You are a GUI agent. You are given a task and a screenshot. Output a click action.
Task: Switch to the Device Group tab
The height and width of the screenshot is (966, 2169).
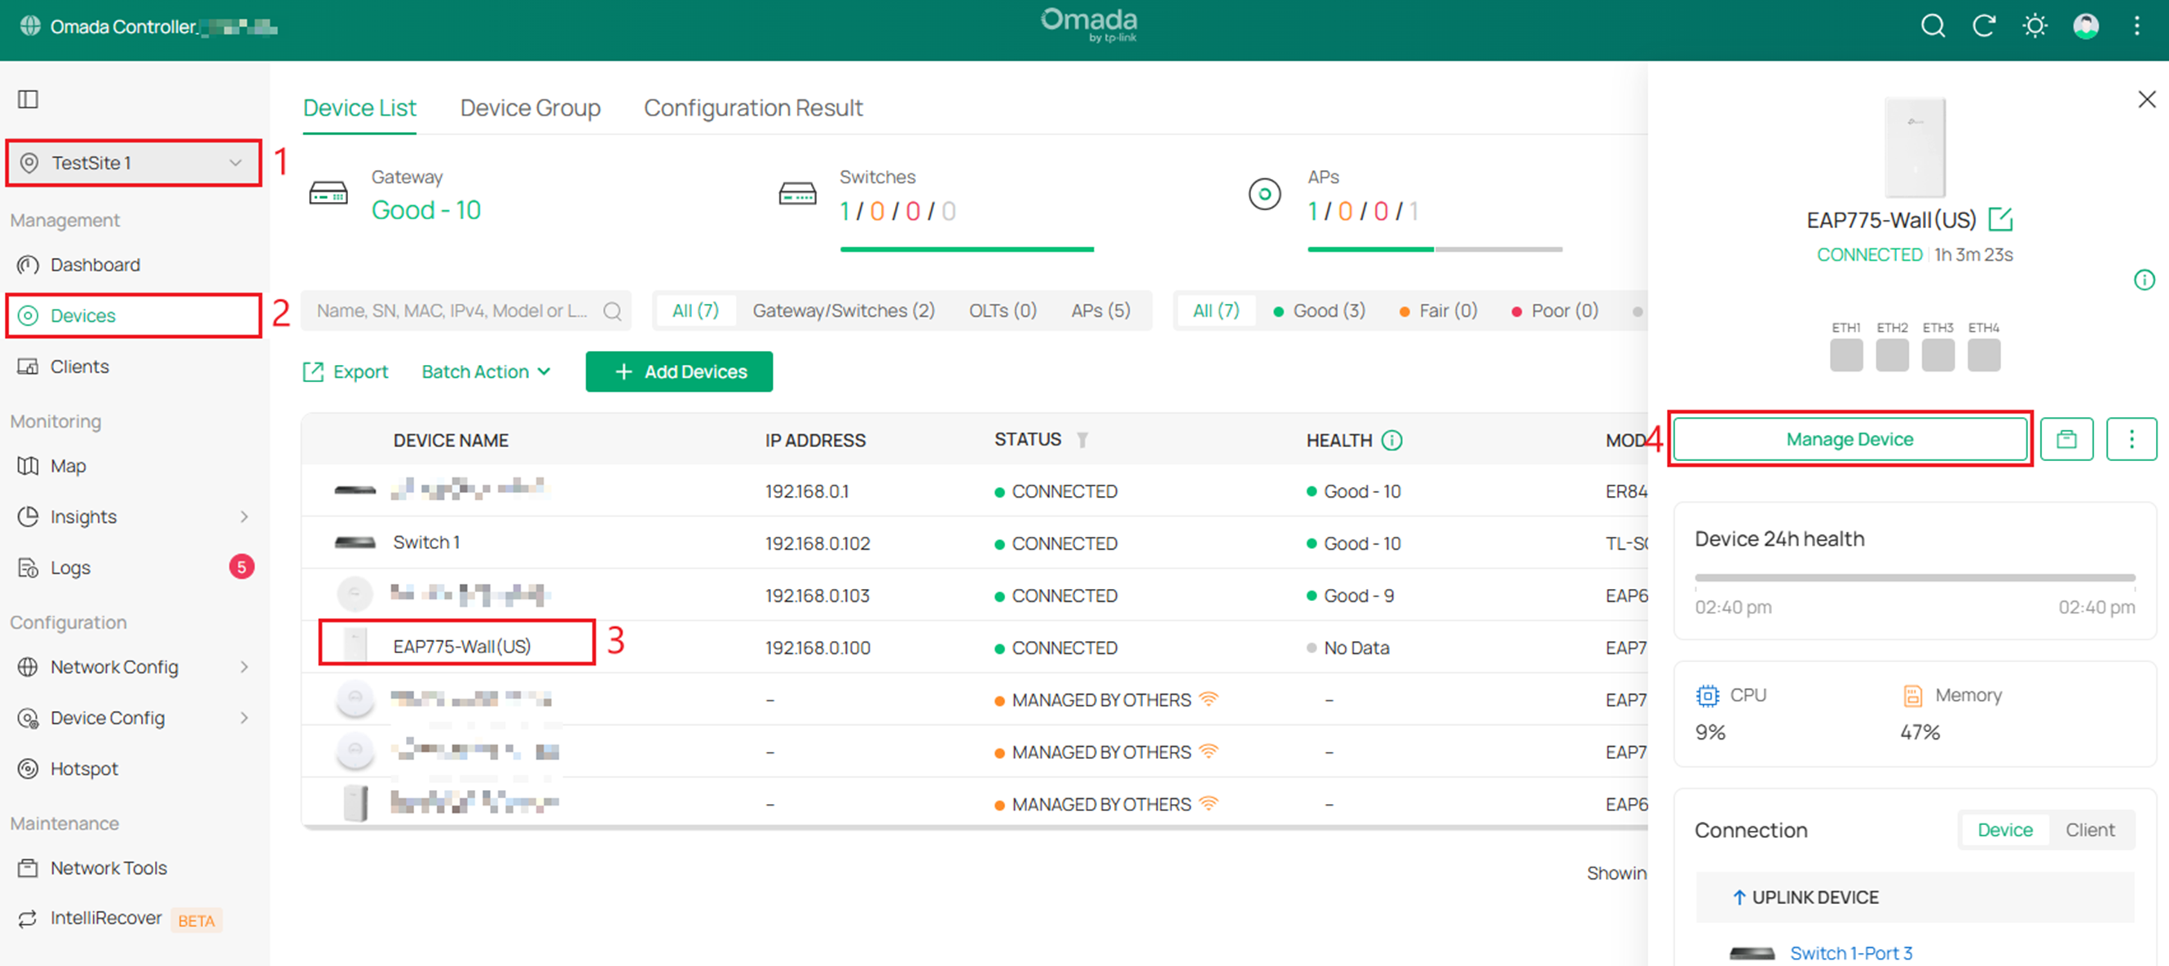pos(531,108)
